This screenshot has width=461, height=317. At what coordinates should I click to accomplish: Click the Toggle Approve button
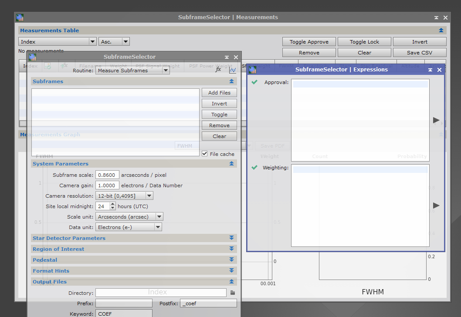[309, 42]
